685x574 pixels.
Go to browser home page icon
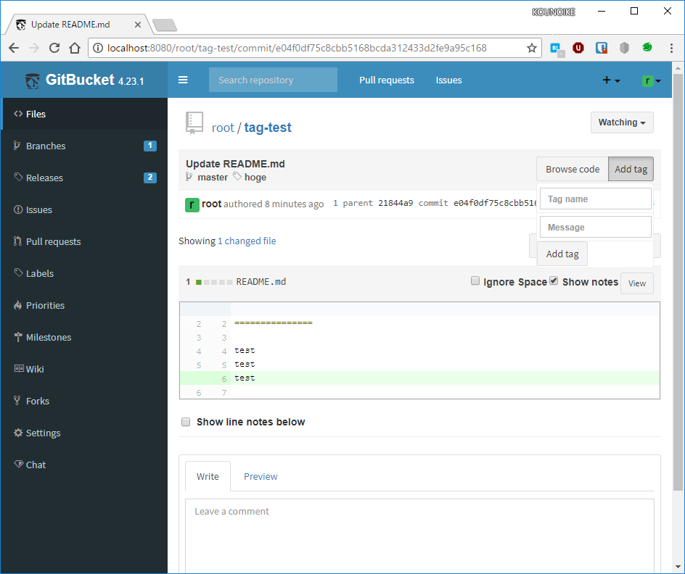pyautogui.click(x=75, y=48)
